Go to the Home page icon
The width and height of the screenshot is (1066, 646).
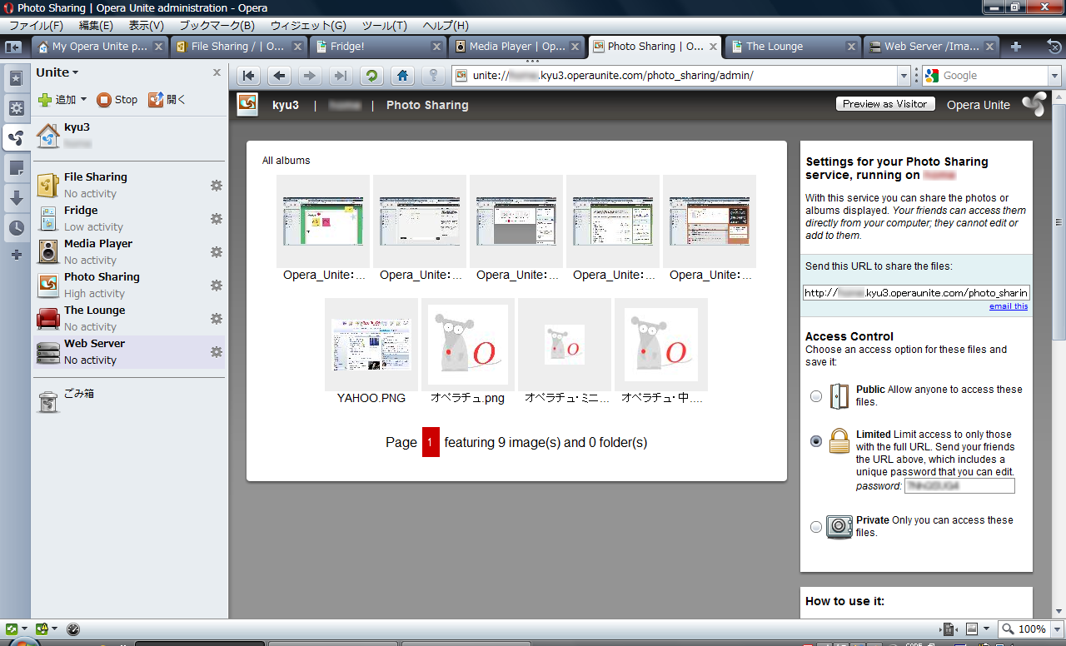coord(402,76)
